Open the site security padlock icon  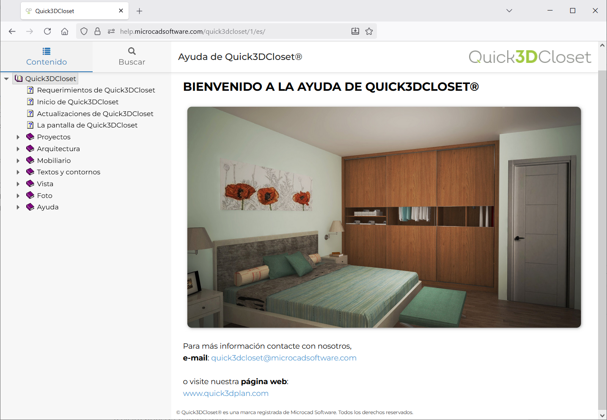(x=97, y=31)
